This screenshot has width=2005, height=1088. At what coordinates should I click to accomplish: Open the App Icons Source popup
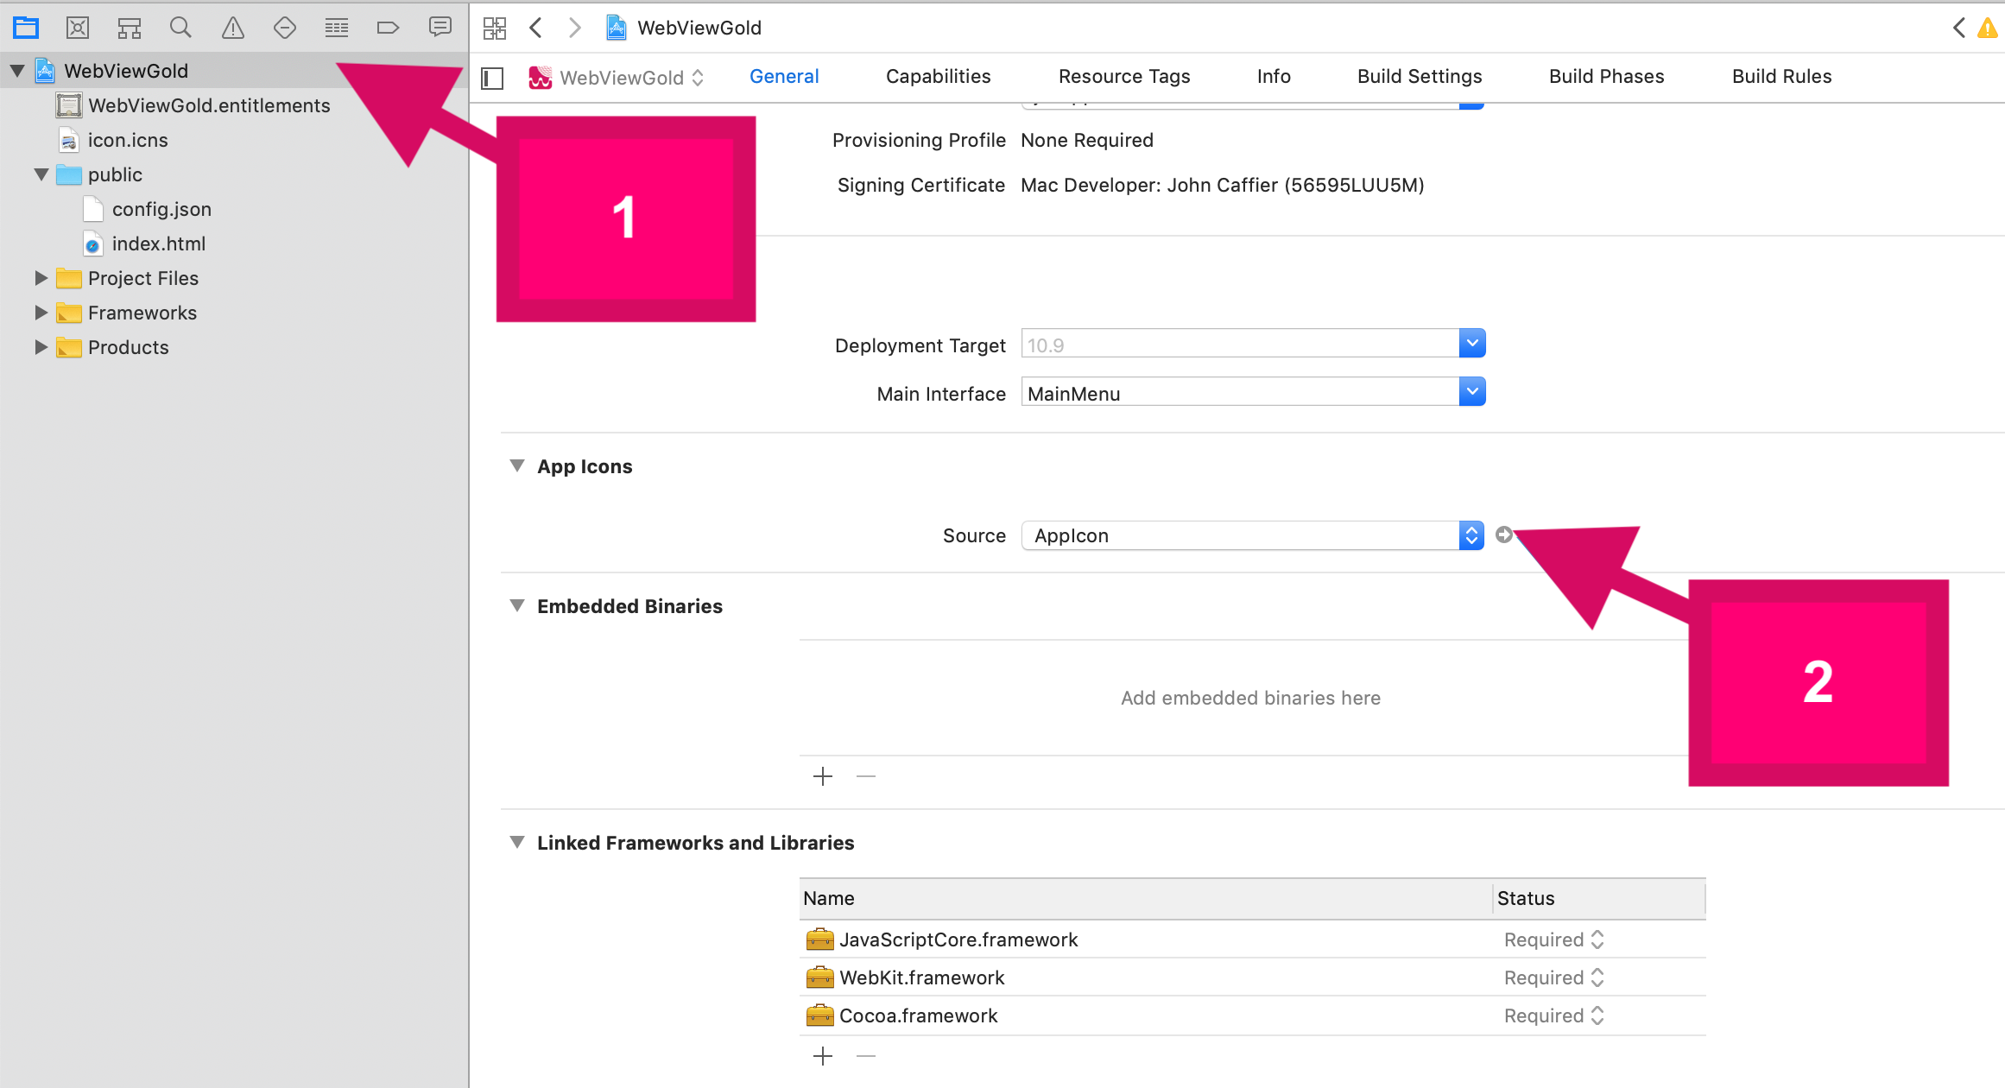[1252, 535]
